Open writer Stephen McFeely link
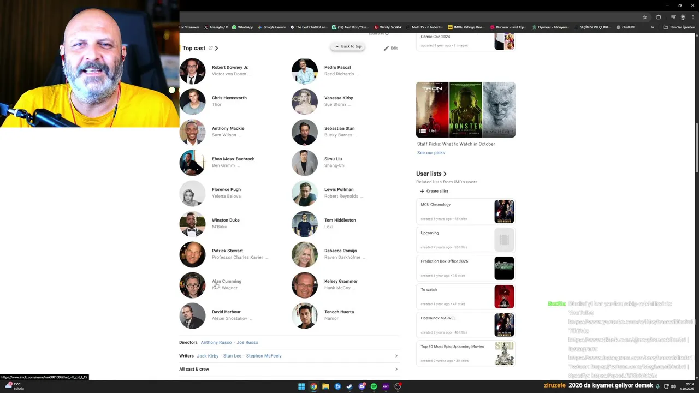Viewport: 699px width, 393px height. (x=264, y=356)
